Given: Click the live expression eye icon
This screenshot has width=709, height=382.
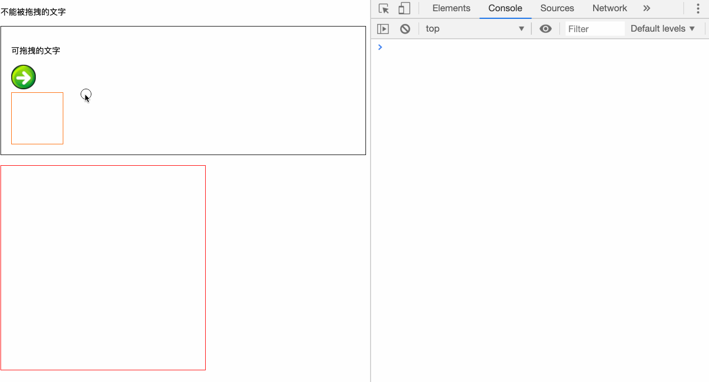Looking at the screenshot, I should point(546,29).
